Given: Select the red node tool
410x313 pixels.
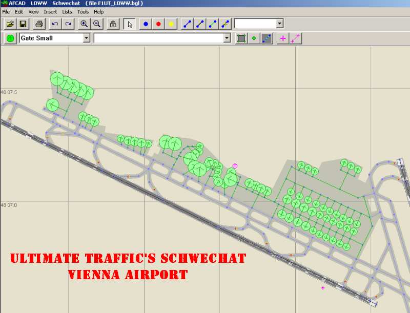Looking at the screenshot, I should [158, 24].
